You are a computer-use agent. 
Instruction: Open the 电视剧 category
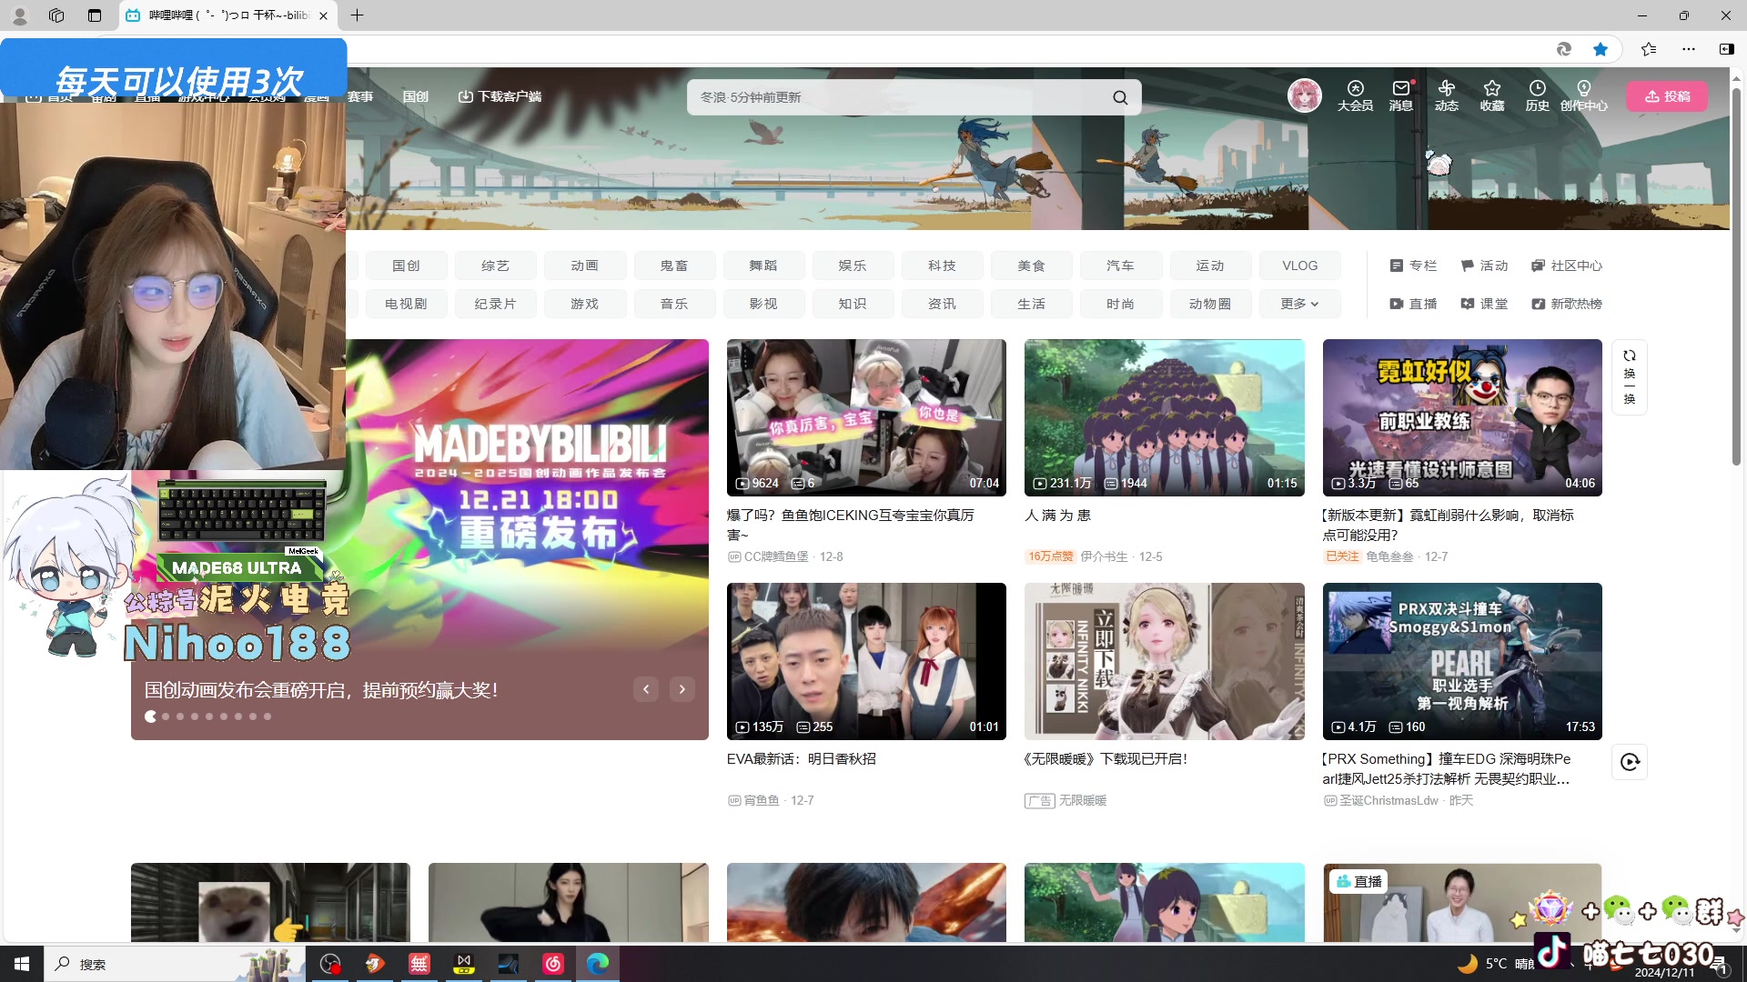tap(406, 304)
